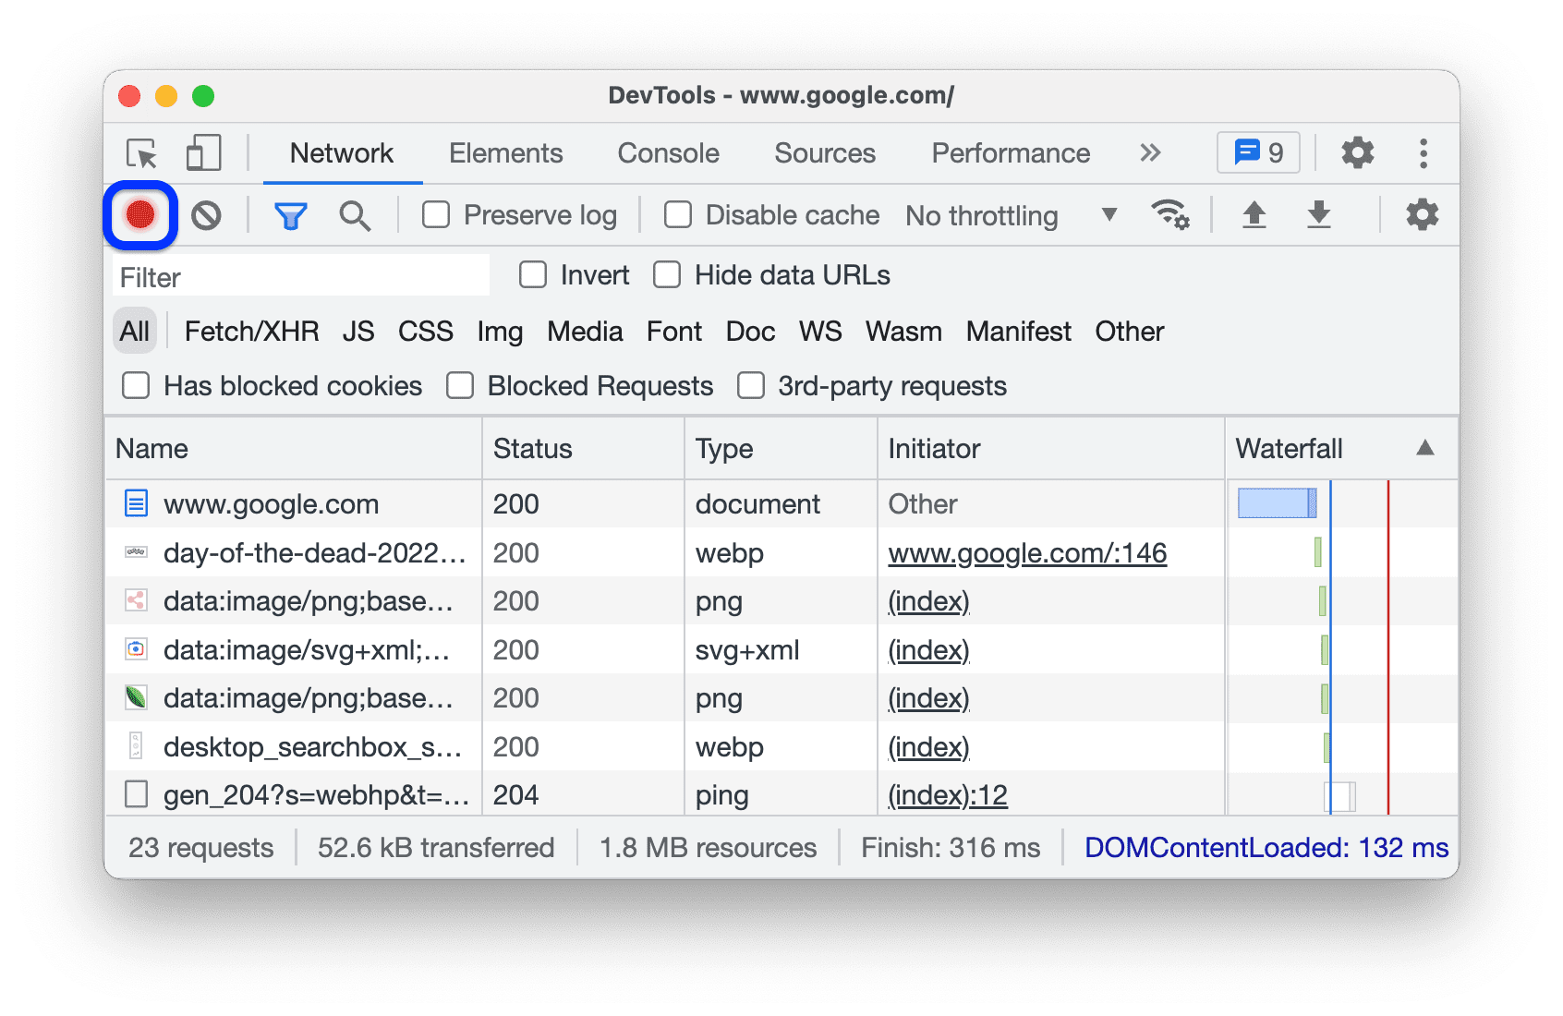1563x1016 pixels.
Task: Import a HAR file
Action: click(1254, 214)
